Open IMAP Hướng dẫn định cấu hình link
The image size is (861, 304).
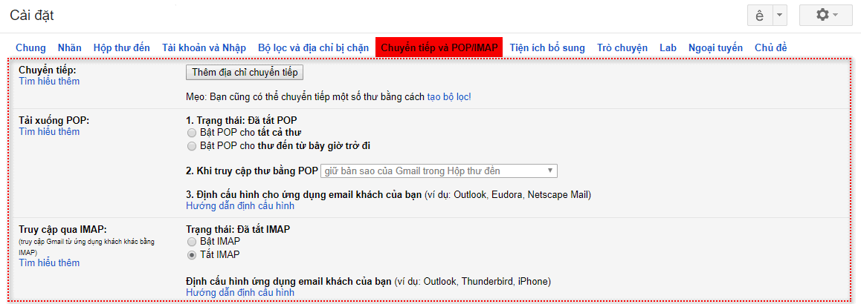click(x=240, y=292)
